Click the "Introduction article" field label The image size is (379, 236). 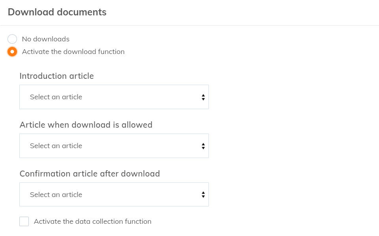click(57, 76)
